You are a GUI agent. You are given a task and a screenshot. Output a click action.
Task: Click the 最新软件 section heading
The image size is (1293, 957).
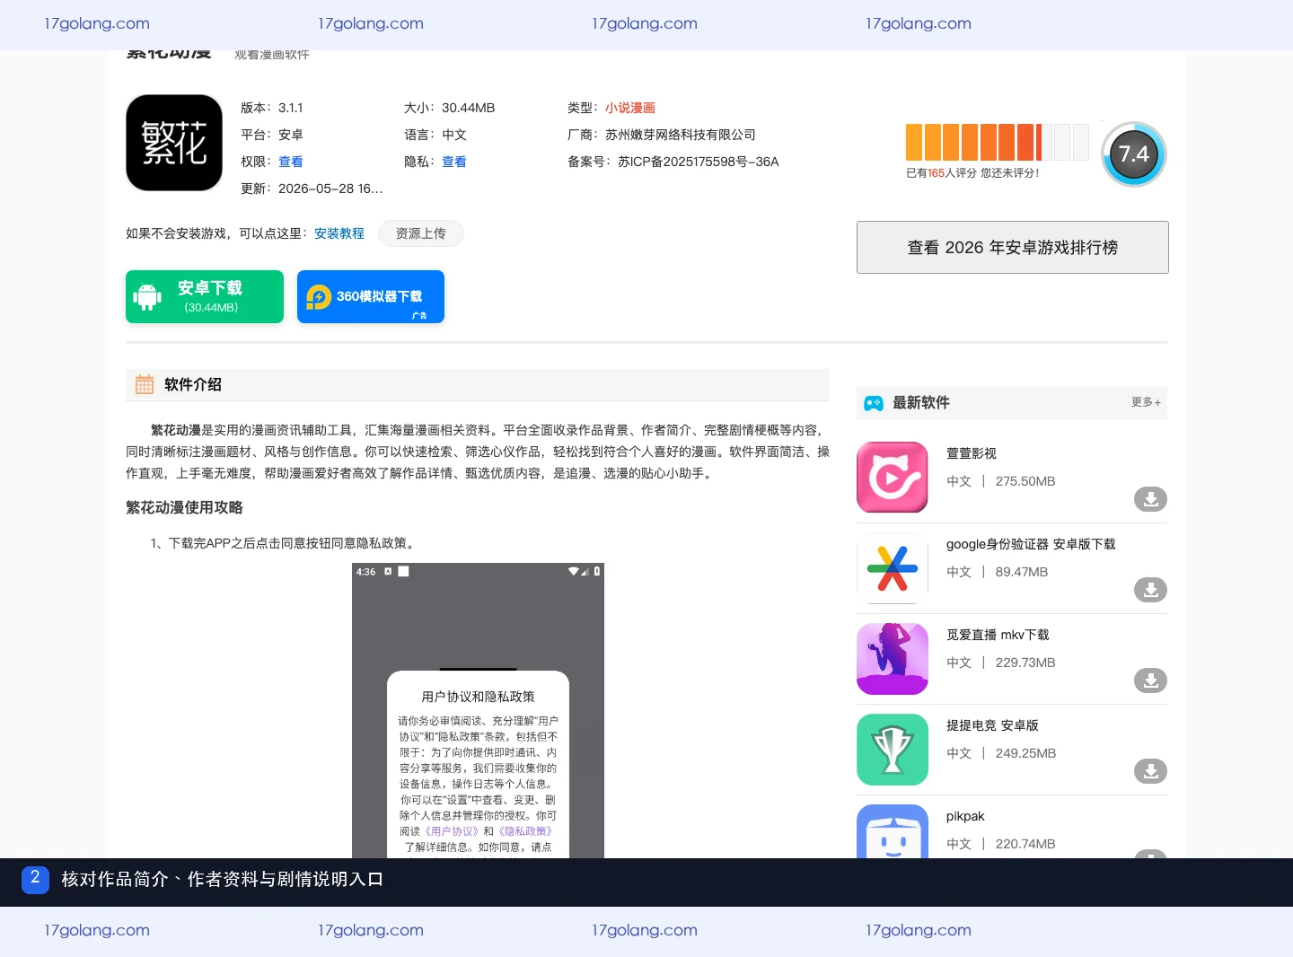pos(921,403)
